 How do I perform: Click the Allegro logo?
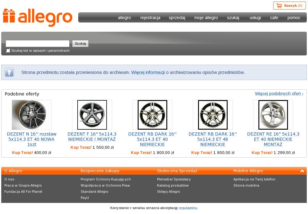click(x=38, y=17)
